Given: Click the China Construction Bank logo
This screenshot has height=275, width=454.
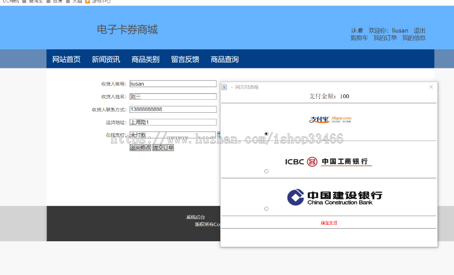Looking at the screenshot, I should point(334,197).
